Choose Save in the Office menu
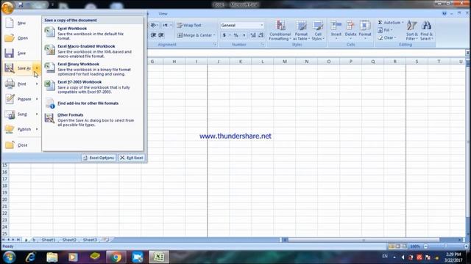The width and height of the screenshot is (471, 264). coord(21,53)
